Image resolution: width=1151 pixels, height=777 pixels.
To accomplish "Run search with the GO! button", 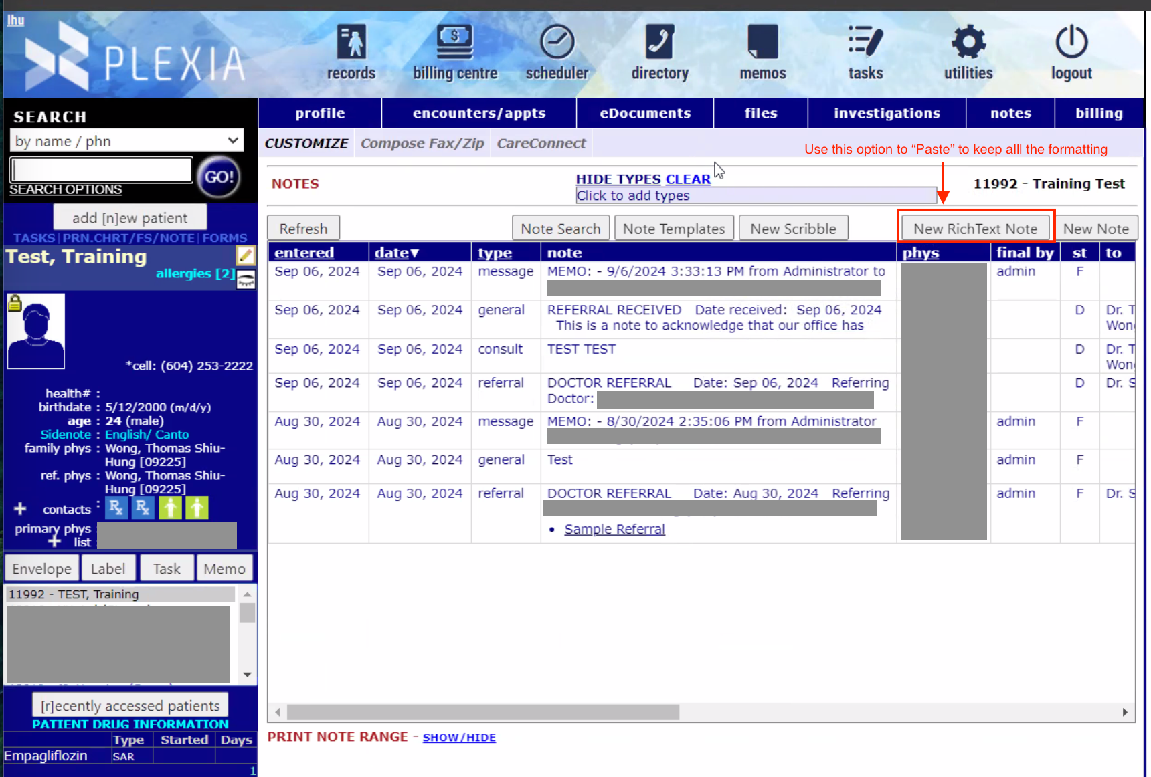I will pyautogui.click(x=219, y=177).
